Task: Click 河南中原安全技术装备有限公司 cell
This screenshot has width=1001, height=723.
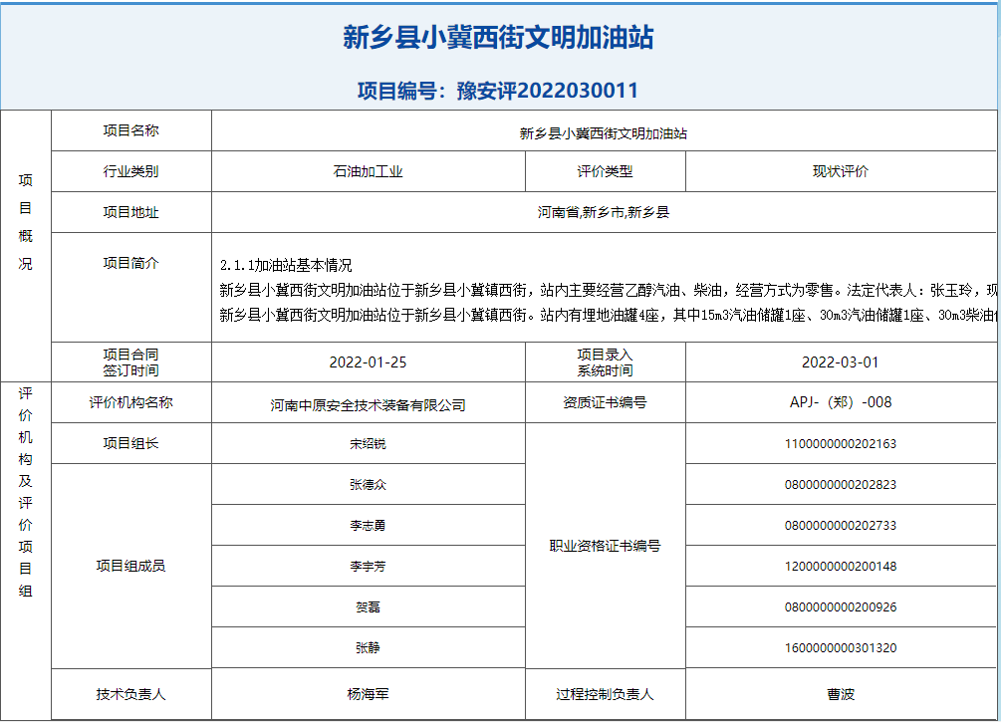Action: (369, 402)
